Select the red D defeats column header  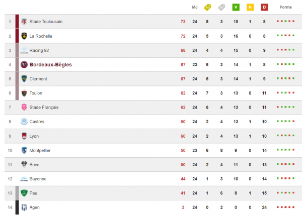pyautogui.click(x=264, y=8)
